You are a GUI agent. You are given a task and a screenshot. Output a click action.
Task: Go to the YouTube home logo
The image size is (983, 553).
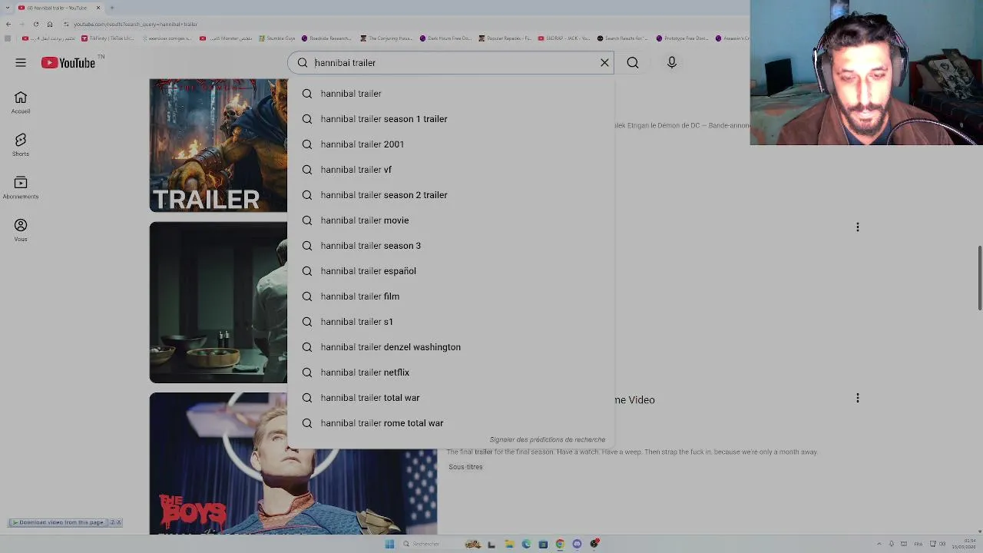click(x=68, y=63)
